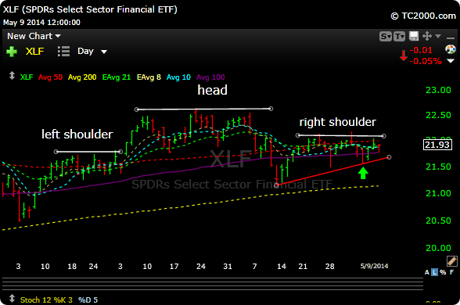
Task: Select the Avg 50 indicator label
Action: (x=50, y=77)
